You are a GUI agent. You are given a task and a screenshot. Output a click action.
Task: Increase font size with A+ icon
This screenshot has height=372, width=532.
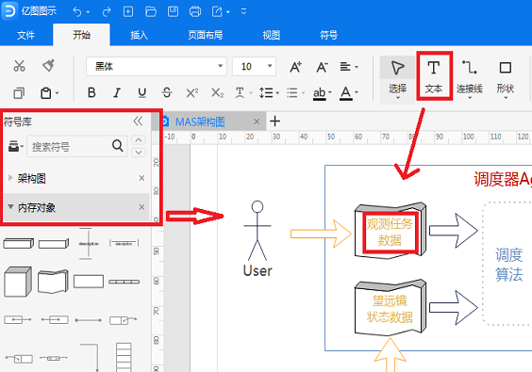pyautogui.click(x=296, y=67)
